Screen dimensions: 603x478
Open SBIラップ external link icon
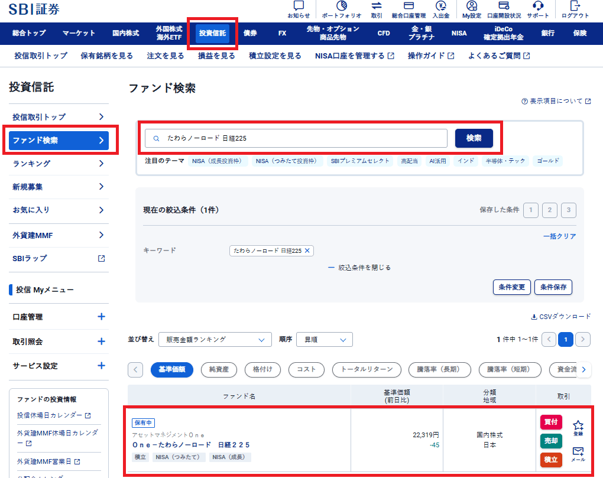101,259
